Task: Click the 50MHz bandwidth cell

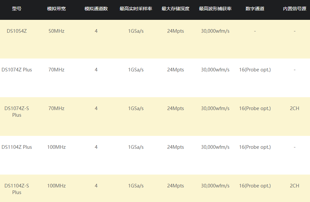Action: point(56,31)
